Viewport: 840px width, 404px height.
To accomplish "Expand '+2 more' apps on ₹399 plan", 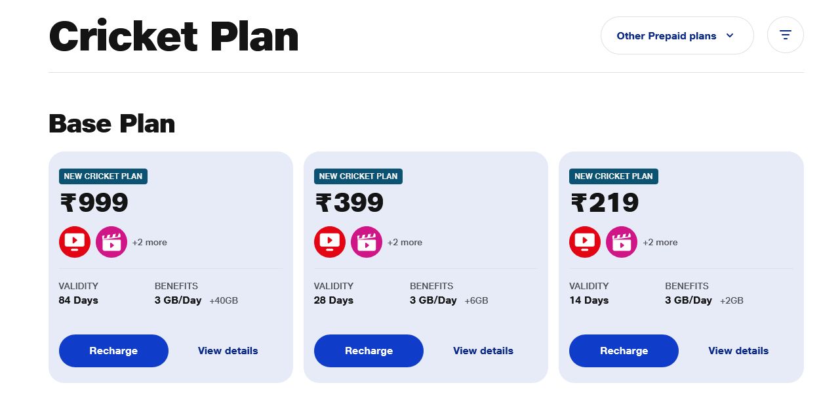I will coord(405,243).
